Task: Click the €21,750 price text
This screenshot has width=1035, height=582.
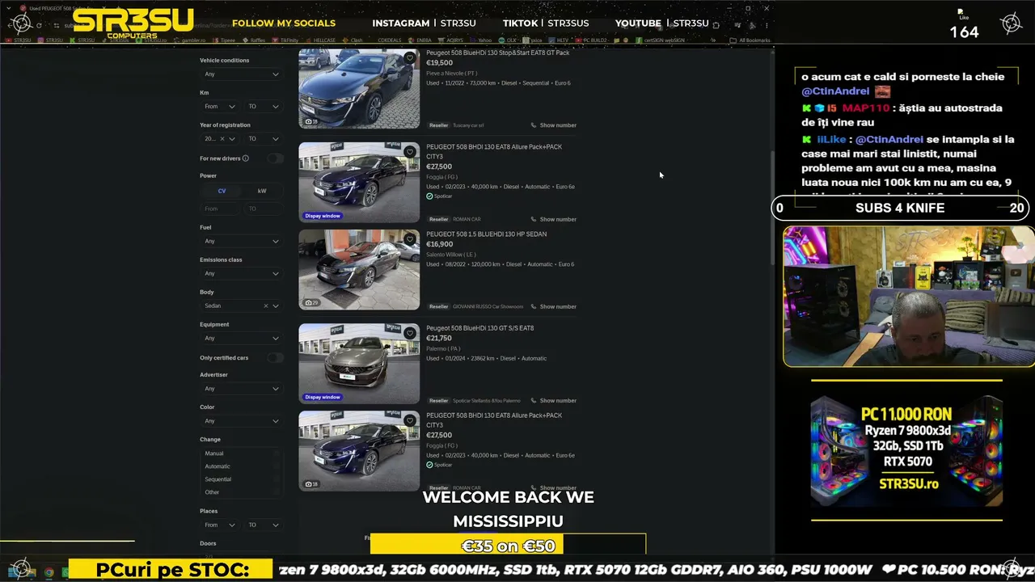Action: [439, 338]
